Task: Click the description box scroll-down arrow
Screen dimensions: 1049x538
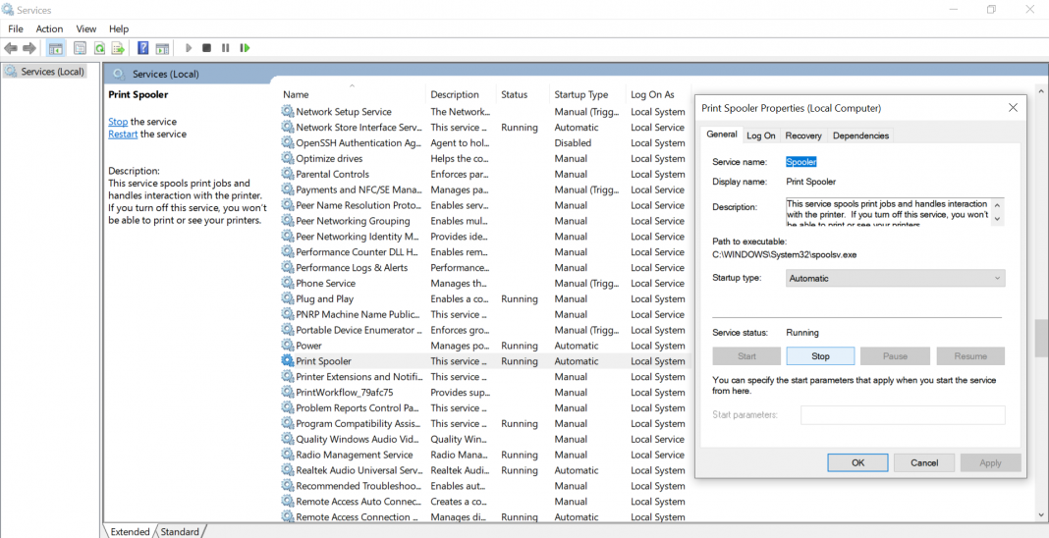Action: pyautogui.click(x=997, y=219)
